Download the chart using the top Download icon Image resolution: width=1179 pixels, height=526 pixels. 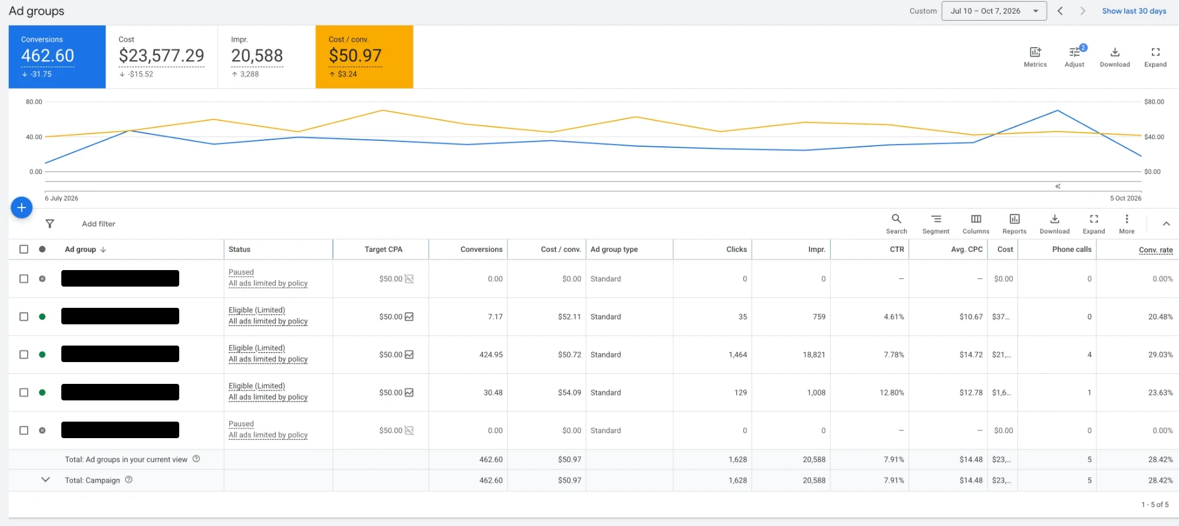[1115, 52]
